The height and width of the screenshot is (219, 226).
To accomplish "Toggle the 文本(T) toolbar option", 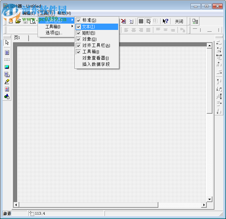I will point(97,27).
